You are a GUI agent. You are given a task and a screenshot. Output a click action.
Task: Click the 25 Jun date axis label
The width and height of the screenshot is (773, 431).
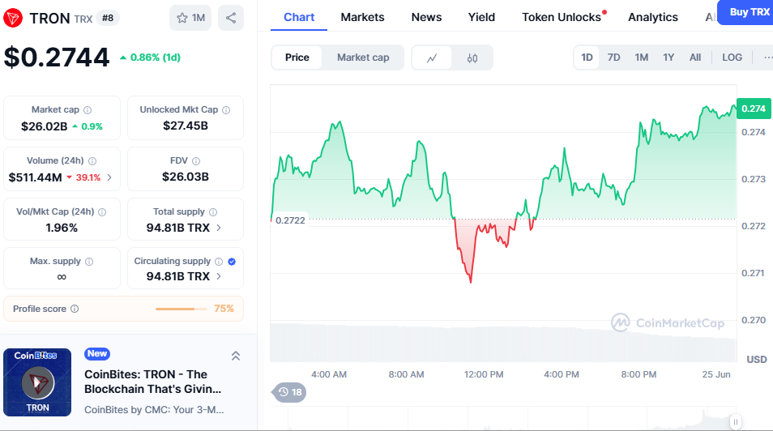[x=716, y=374]
